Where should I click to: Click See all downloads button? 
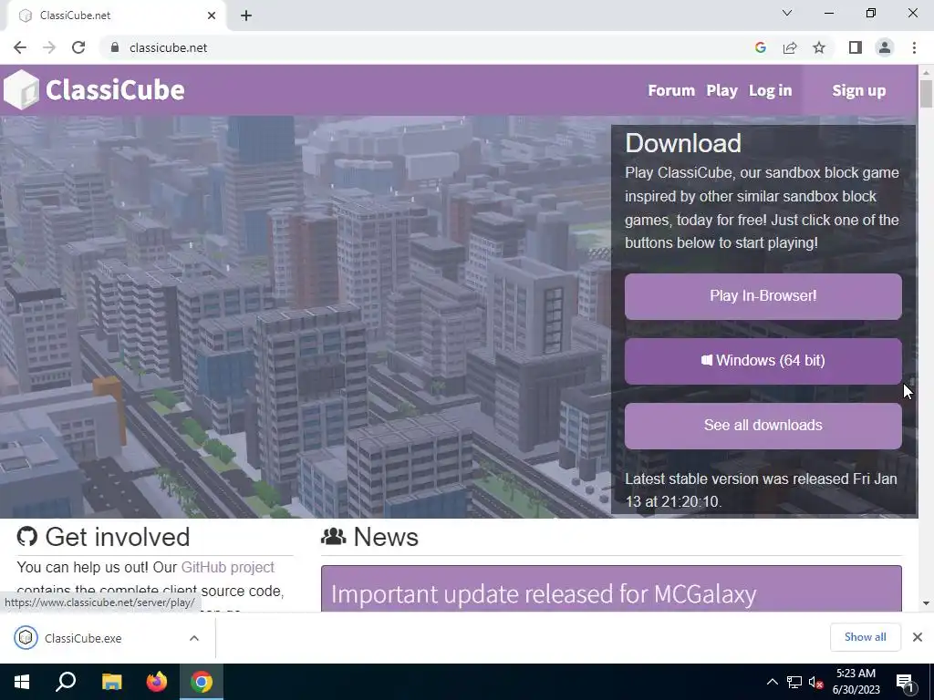click(763, 426)
